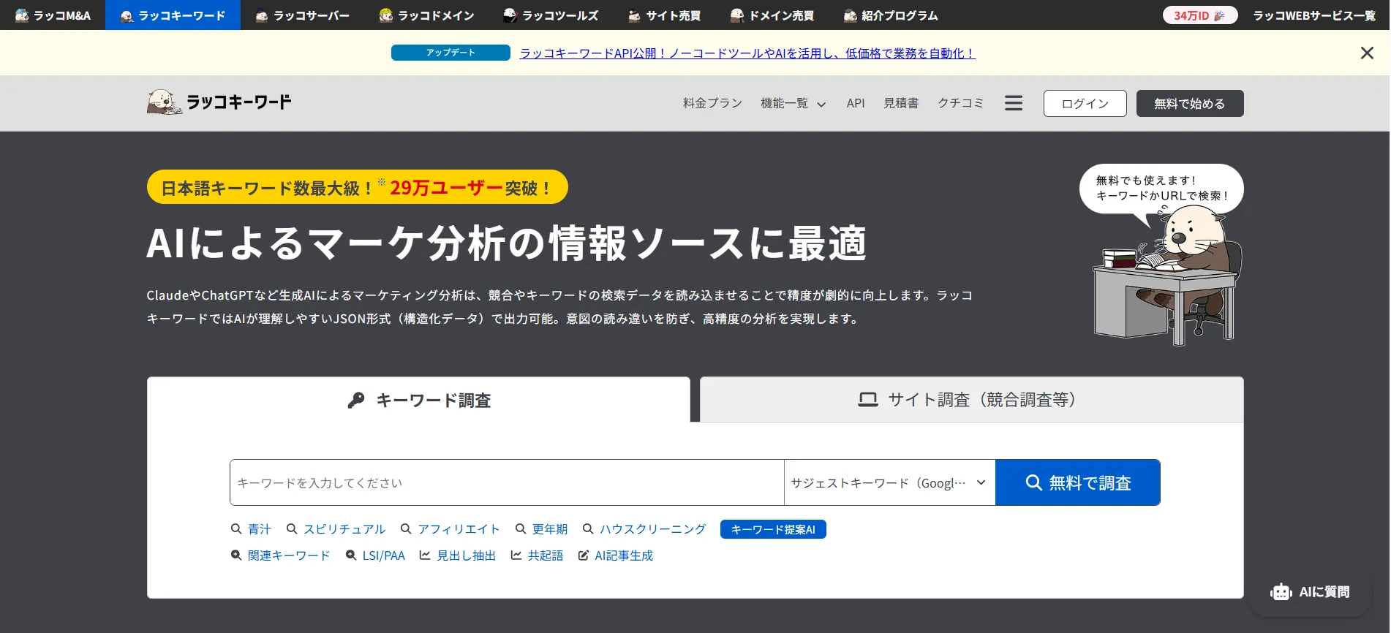Screen dimensions: 1391x633
Task: Focus the keyword input field
Action: coord(507,482)
